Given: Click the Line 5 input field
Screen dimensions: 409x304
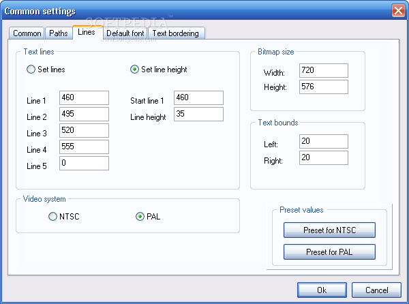Looking at the screenshot, I should [x=84, y=163].
